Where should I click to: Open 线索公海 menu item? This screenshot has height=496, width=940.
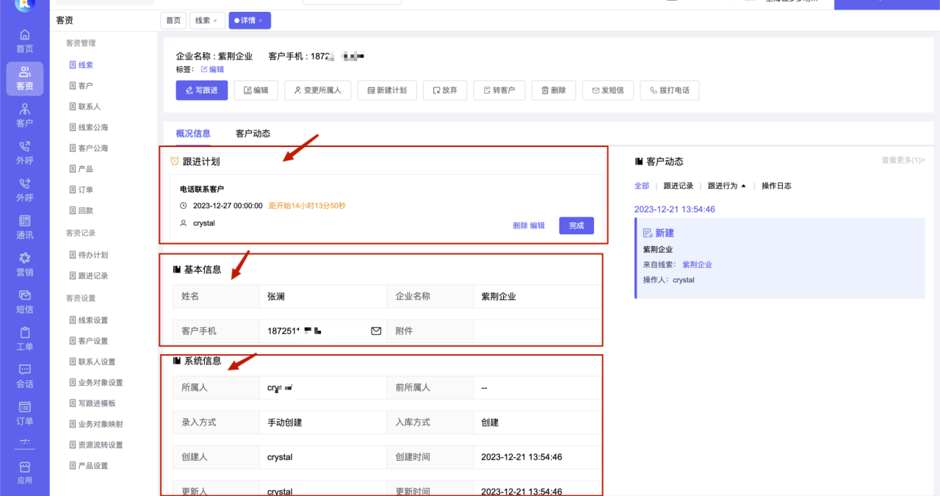(88, 127)
